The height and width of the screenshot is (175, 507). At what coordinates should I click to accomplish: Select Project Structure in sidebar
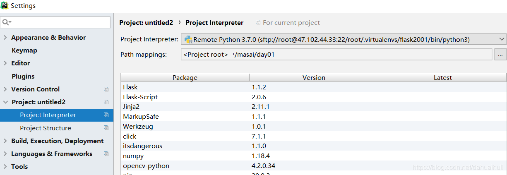[x=46, y=128]
